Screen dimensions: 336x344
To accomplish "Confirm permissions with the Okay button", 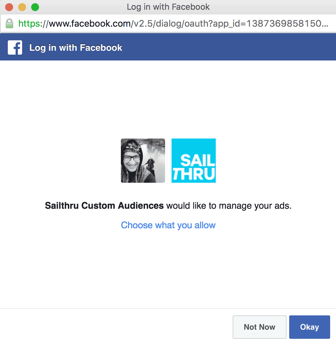I will click(x=309, y=327).
